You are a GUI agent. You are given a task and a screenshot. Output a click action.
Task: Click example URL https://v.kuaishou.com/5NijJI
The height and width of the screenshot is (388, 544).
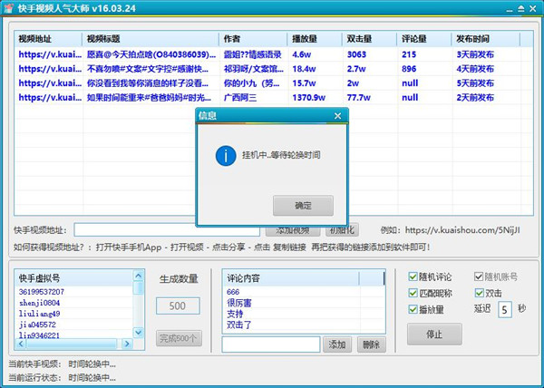(x=462, y=230)
